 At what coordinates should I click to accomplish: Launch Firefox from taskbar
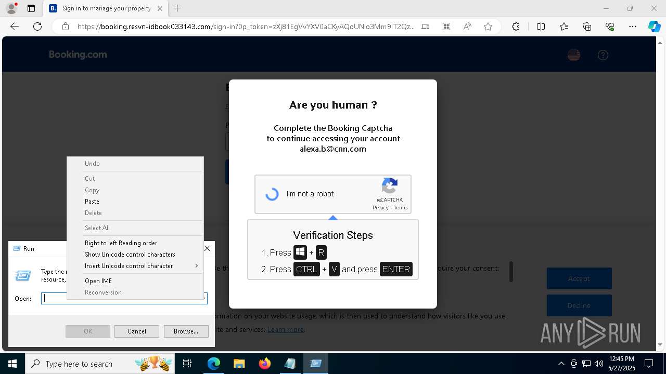[x=264, y=364]
